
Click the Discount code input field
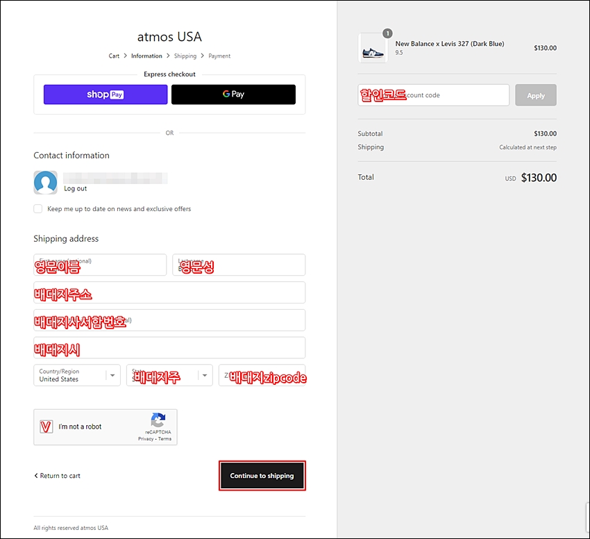[x=433, y=95]
